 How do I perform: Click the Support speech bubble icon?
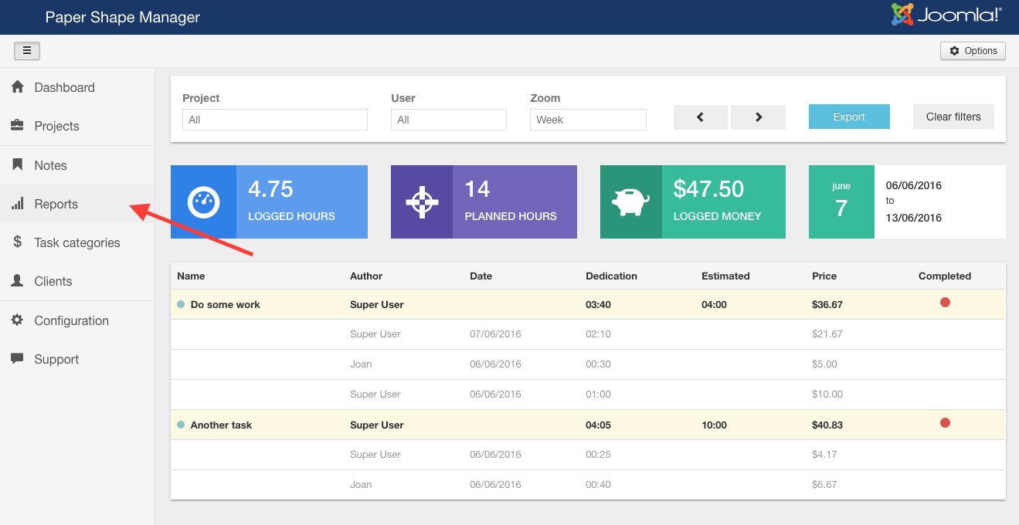click(18, 359)
